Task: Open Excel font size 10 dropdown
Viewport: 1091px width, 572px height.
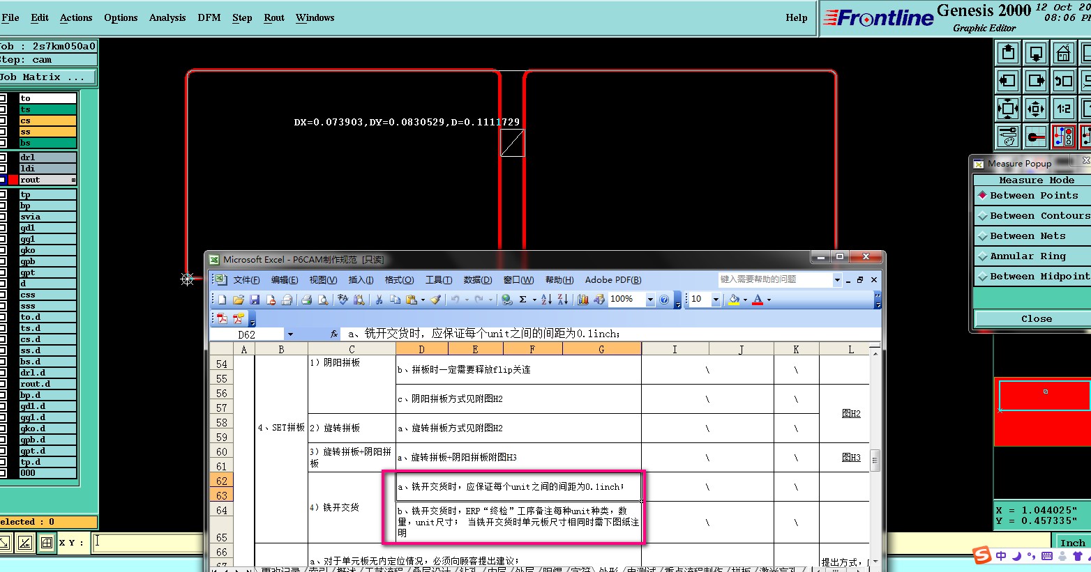Action: pos(716,300)
